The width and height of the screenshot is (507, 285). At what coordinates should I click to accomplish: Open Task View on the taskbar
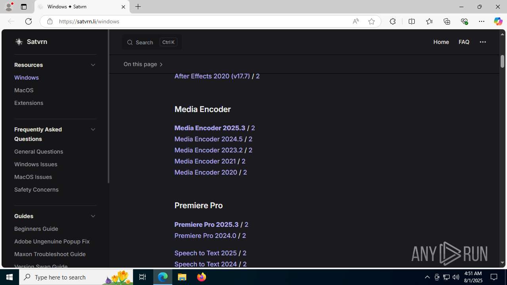coord(143,277)
